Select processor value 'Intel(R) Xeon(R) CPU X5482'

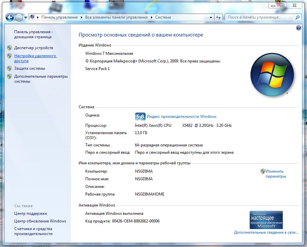click(x=164, y=125)
